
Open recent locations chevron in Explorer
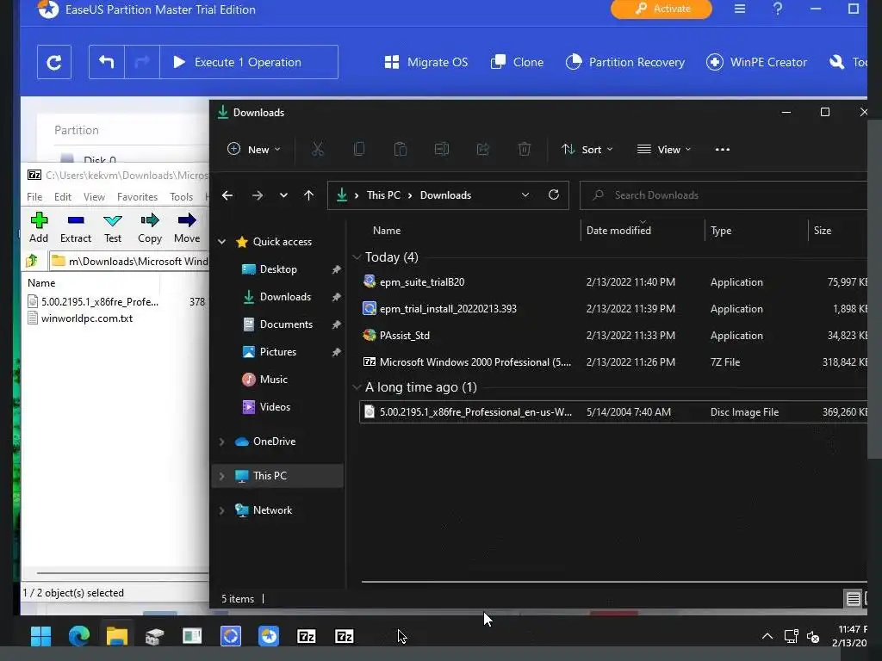click(x=283, y=195)
